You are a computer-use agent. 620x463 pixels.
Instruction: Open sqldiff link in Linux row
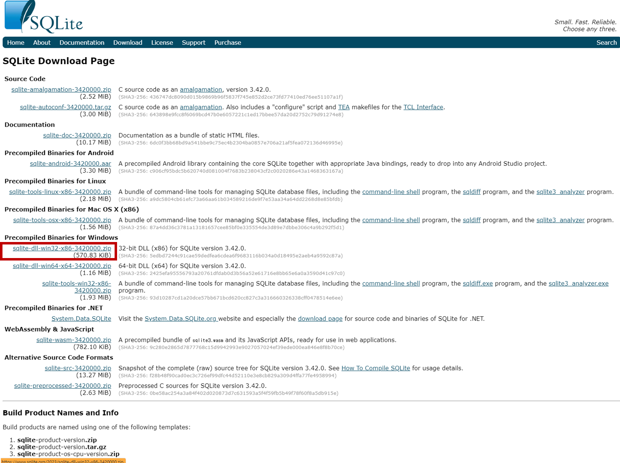point(472,192)
